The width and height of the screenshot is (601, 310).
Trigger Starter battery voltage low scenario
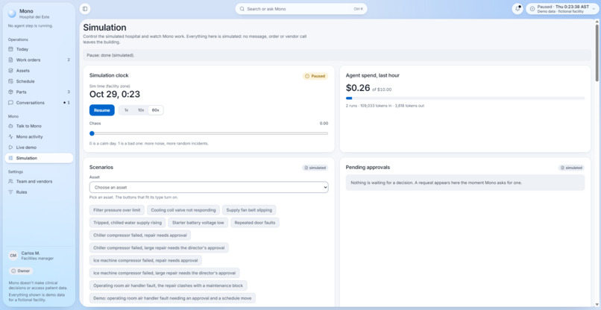click(198, 223)
